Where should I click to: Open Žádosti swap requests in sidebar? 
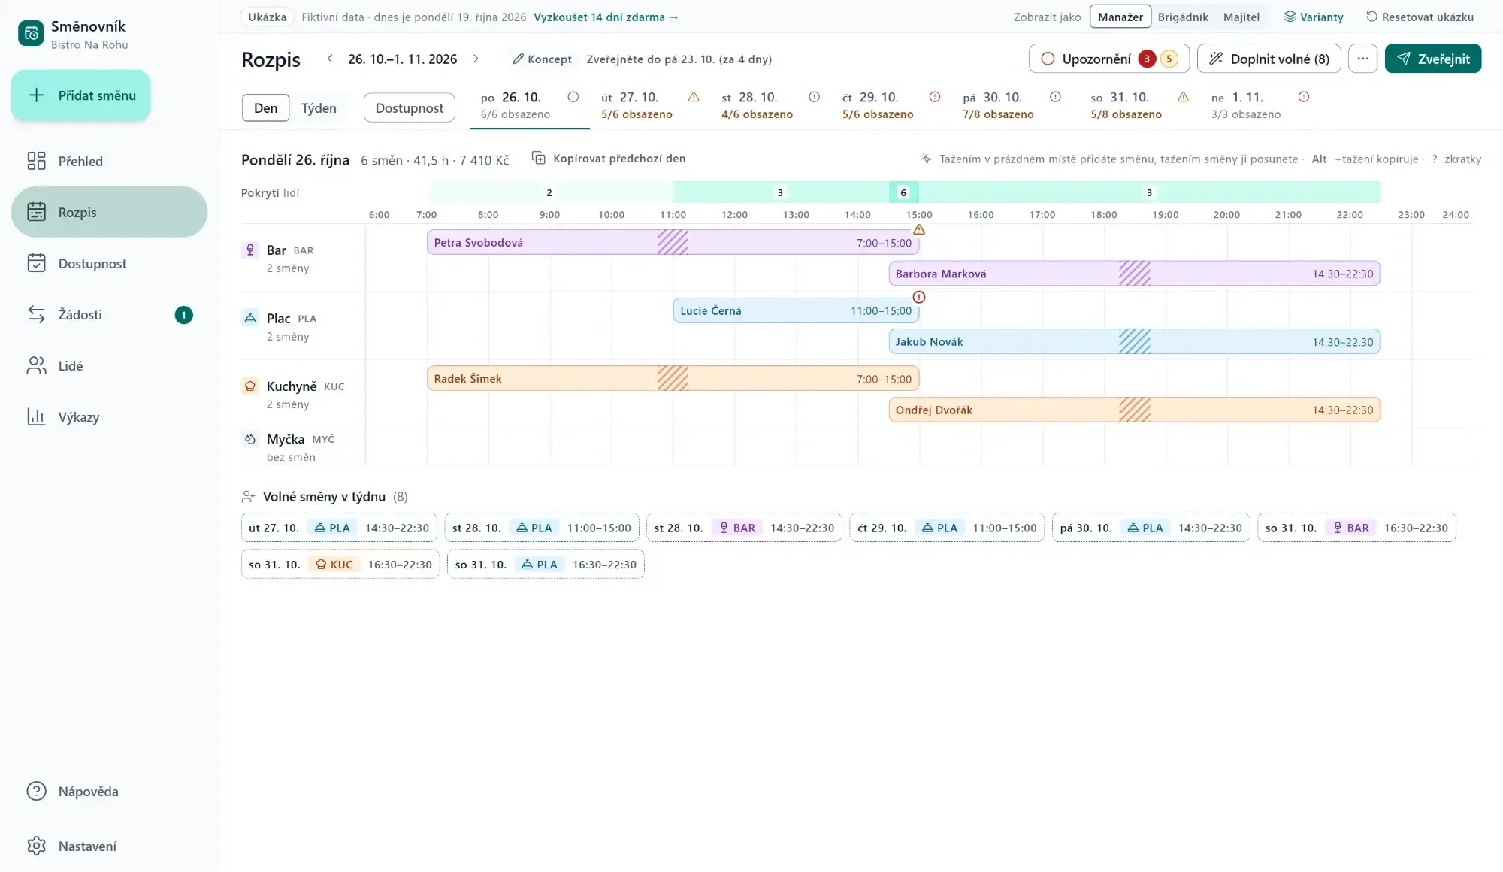[x=109, y=314]
